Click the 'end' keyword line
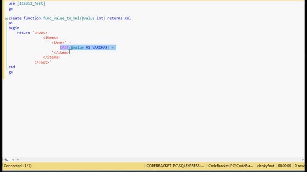The width and height of the screenshot is (307, 172). tap(12, 67)
